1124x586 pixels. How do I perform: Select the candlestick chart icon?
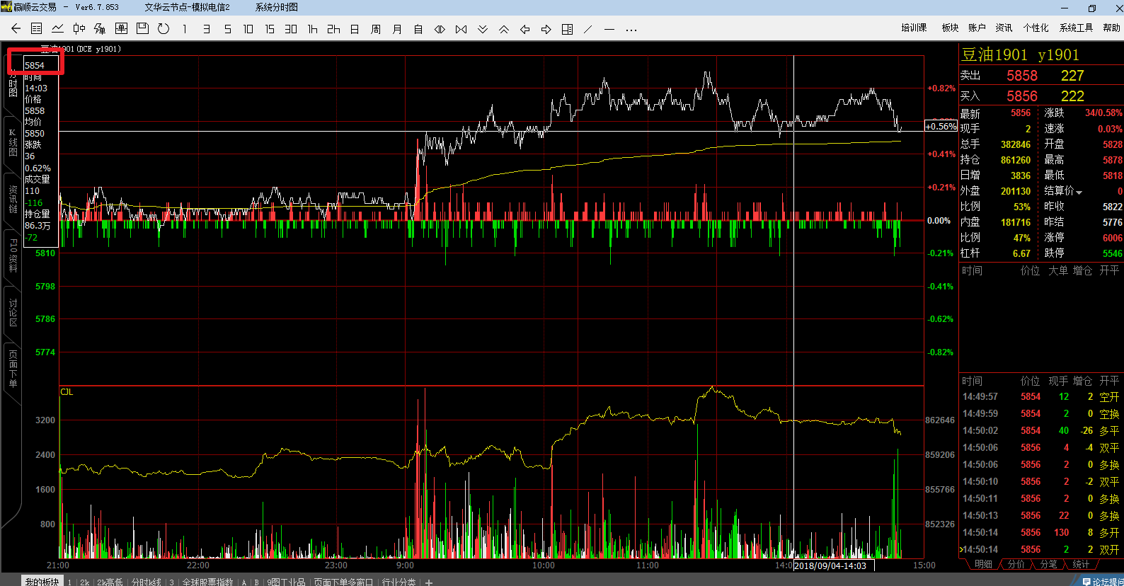click(x=79, y=29)
